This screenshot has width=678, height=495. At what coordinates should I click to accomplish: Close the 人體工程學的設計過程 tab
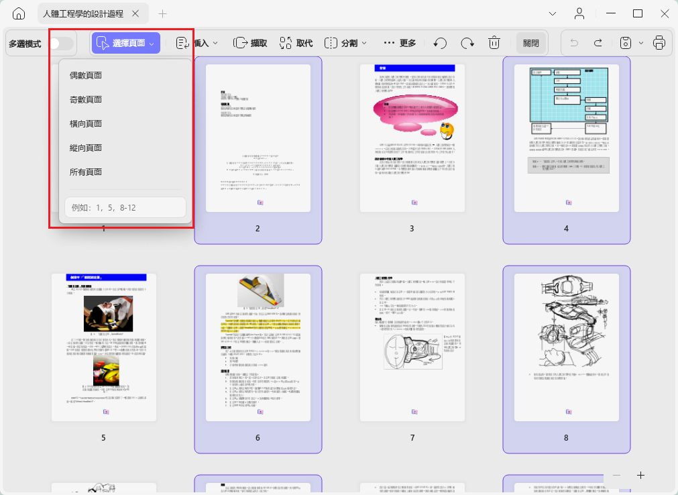(135, 14)
